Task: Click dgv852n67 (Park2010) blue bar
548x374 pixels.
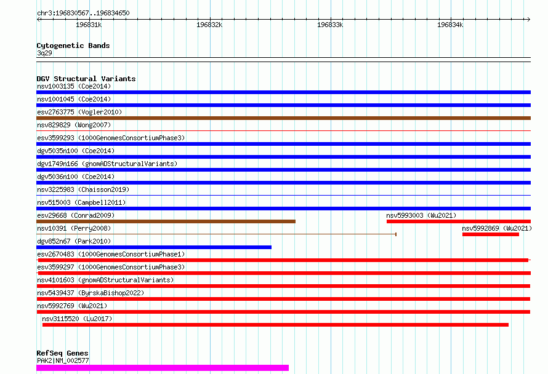Action: click(154, 247)
